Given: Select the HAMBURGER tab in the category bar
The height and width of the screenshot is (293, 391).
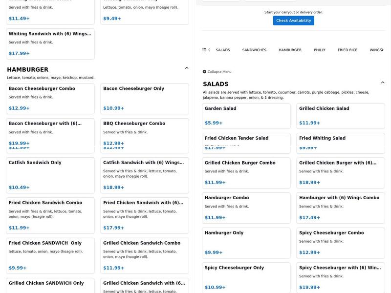Looking at the screenshot, I should [290, 50].
